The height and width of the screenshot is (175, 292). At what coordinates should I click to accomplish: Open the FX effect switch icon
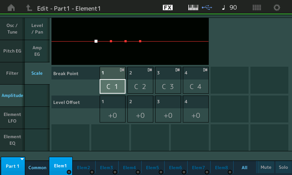(x=168, y=8)
